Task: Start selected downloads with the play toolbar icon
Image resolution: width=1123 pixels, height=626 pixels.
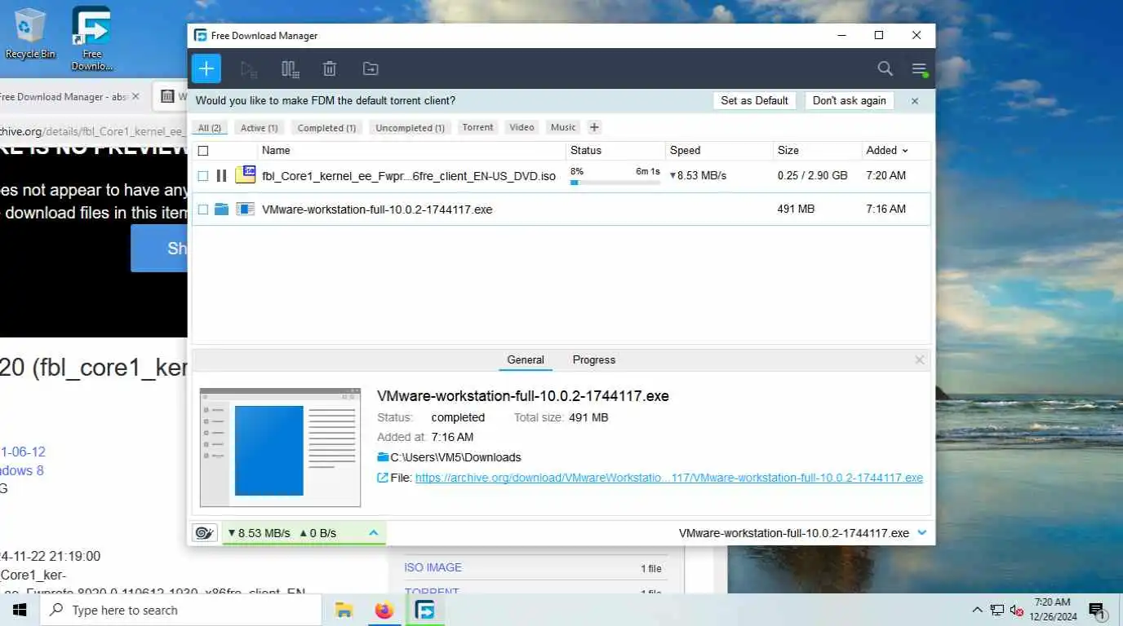Action: pos(249,69)
